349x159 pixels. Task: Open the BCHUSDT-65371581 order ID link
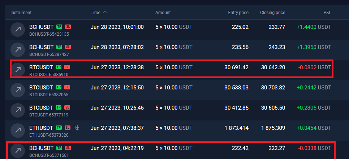[49, 155]
